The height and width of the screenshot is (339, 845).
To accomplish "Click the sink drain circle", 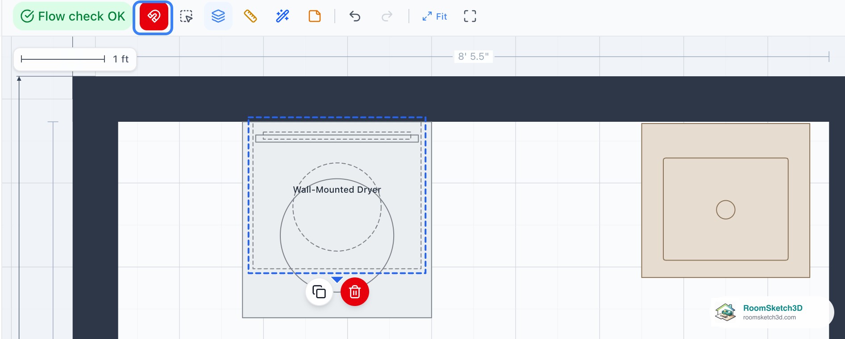I will point(726,210).
